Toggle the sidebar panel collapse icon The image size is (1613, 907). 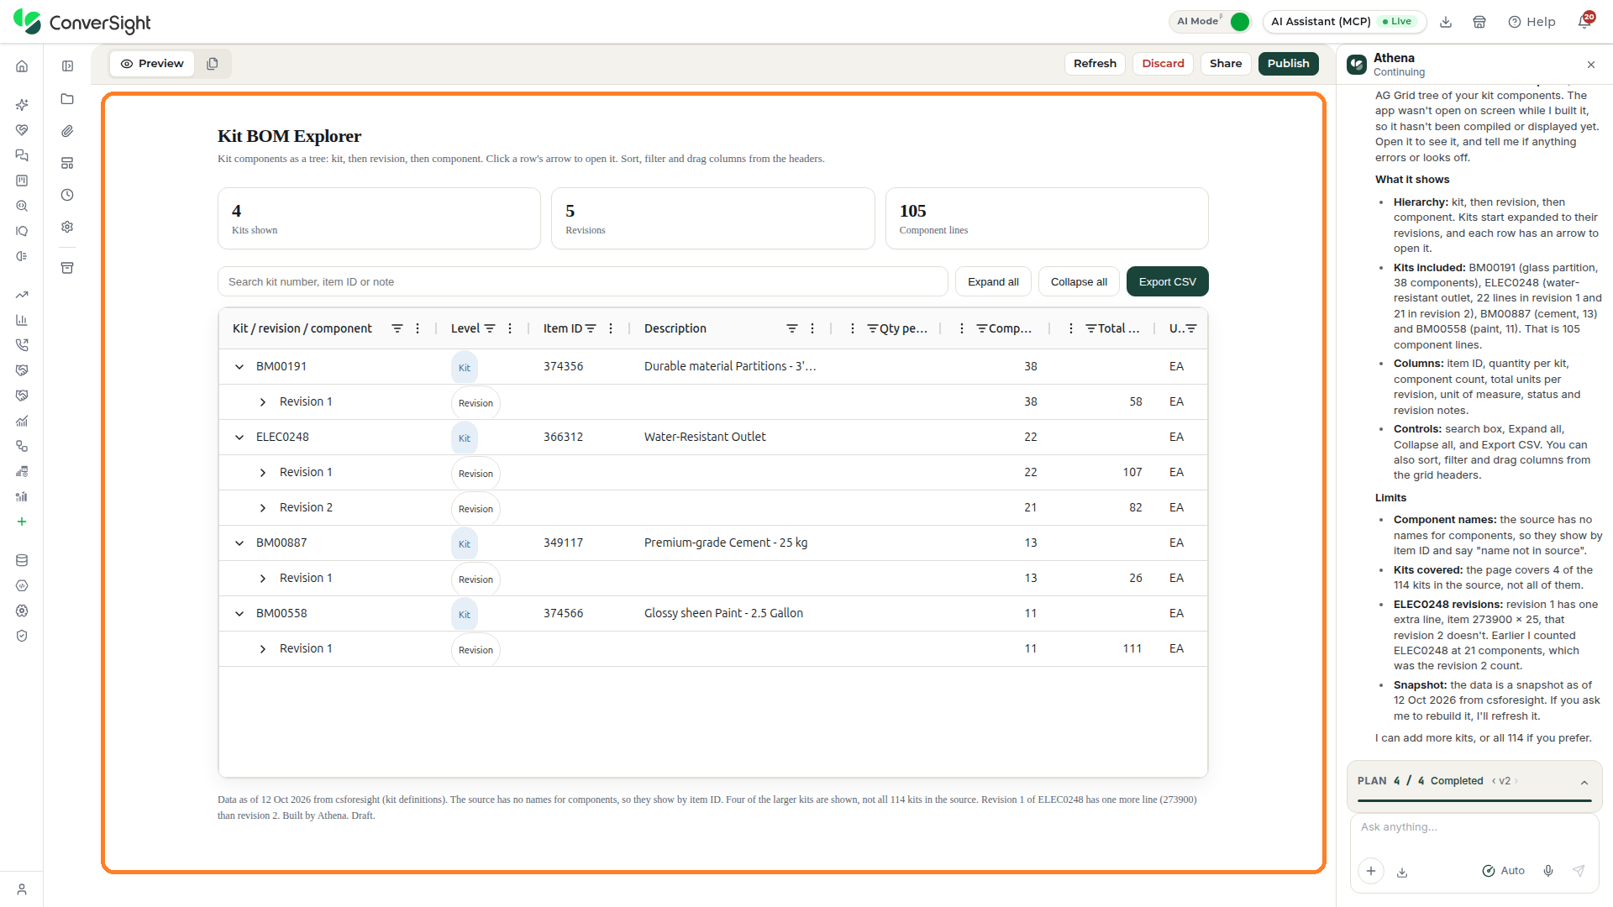pyautogui.click(x=67, y=66)
